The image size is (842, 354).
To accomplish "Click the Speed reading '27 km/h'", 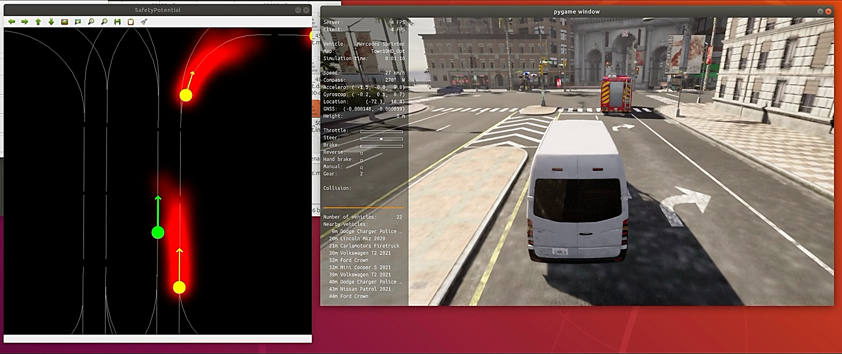I will pos(395,73).
